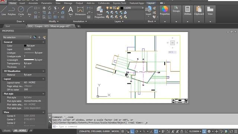Image resolution: width=238 pixels, height=134 pixels.
Task: Activate the Mirror tool
Action: coord(49,12)
